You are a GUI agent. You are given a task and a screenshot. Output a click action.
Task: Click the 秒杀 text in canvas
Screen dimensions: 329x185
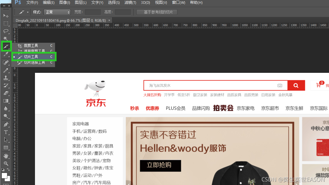coord(135,108)
